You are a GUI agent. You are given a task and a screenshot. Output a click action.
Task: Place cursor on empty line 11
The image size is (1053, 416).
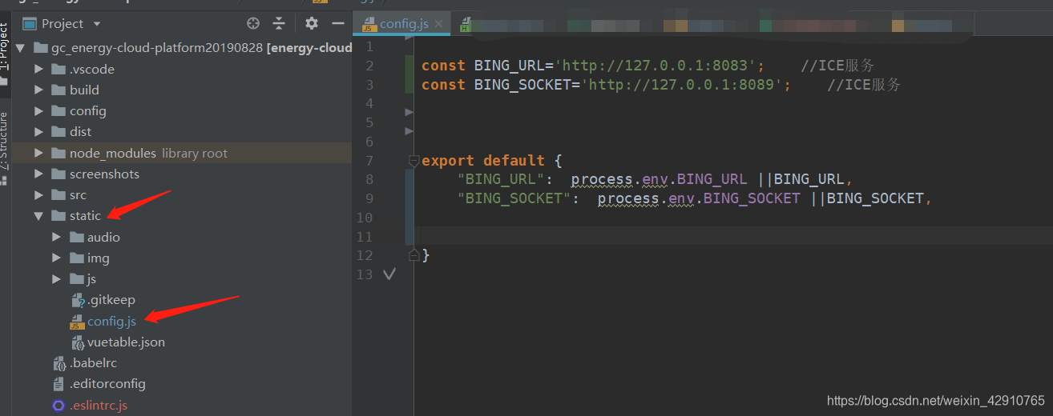(733, 236)
